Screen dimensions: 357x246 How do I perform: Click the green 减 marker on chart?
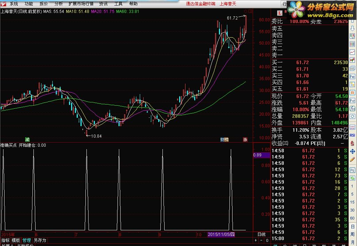27,139
